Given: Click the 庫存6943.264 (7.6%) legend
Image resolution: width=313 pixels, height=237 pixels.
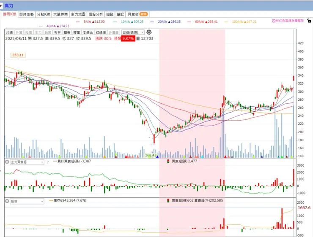Looking at the screenshot, I should 68,200.
